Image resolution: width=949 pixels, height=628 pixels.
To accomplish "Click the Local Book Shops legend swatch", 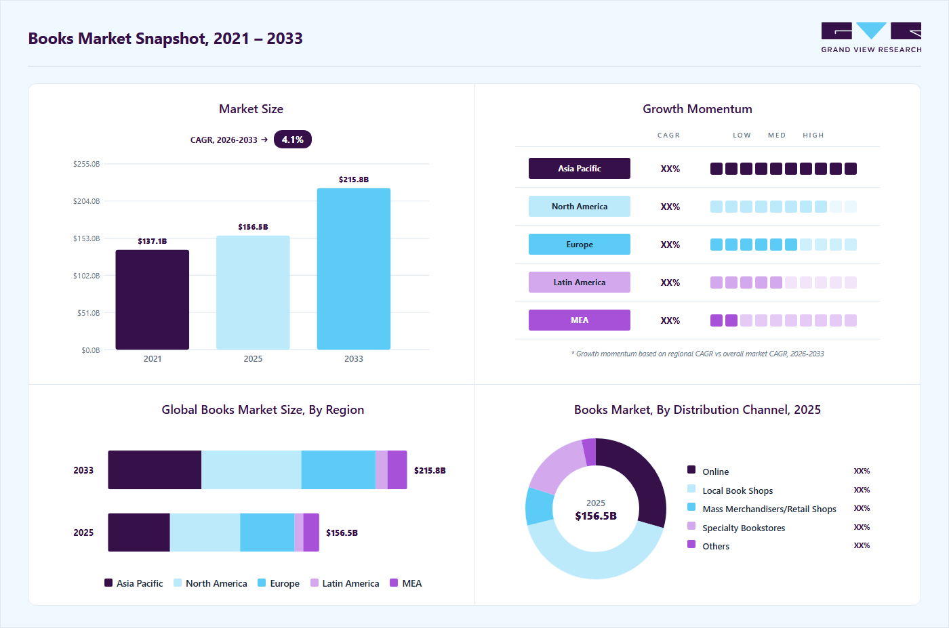I will [x=691, y=488].
